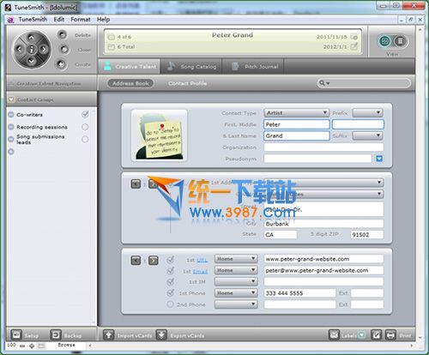Screen dimensions: 429x355
Task: Click the search magnifier icon
Action: click(322, 83)
